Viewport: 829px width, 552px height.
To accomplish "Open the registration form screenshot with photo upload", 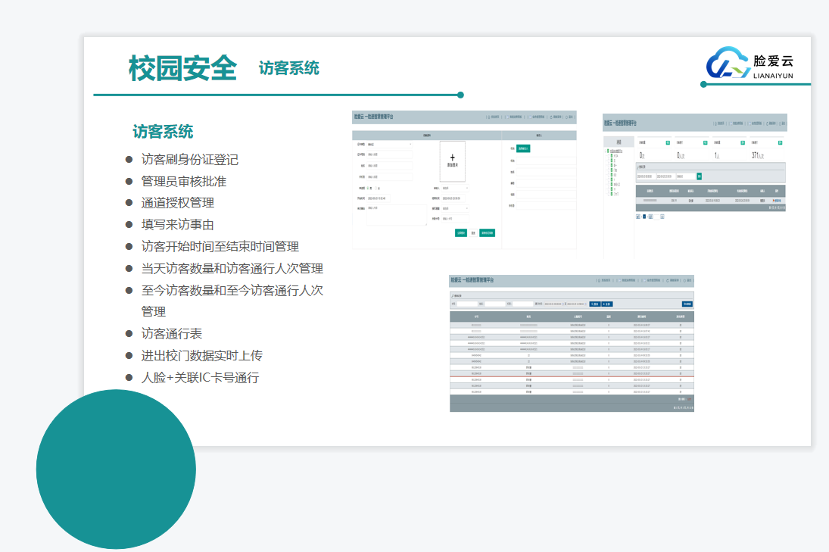I will click(x=464, y=179).
